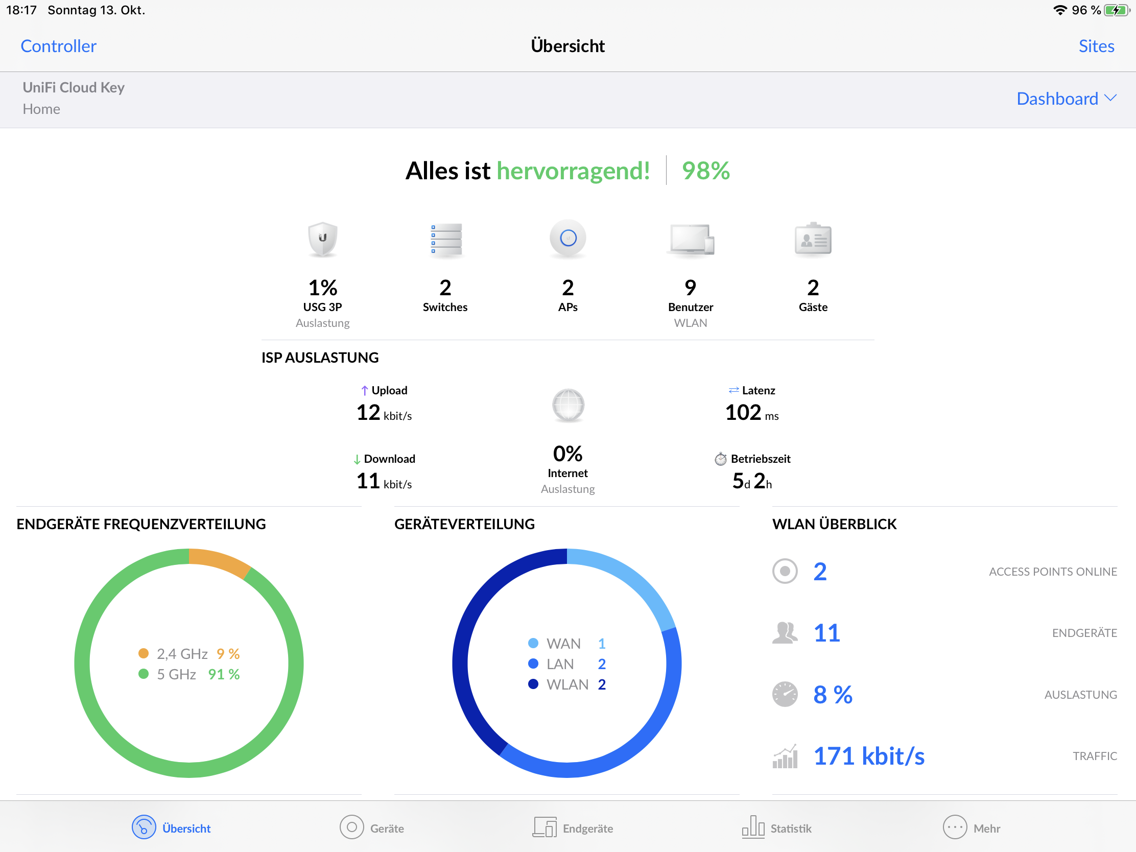
Task: Open the Statistik tab
Action: coord(776,827)
